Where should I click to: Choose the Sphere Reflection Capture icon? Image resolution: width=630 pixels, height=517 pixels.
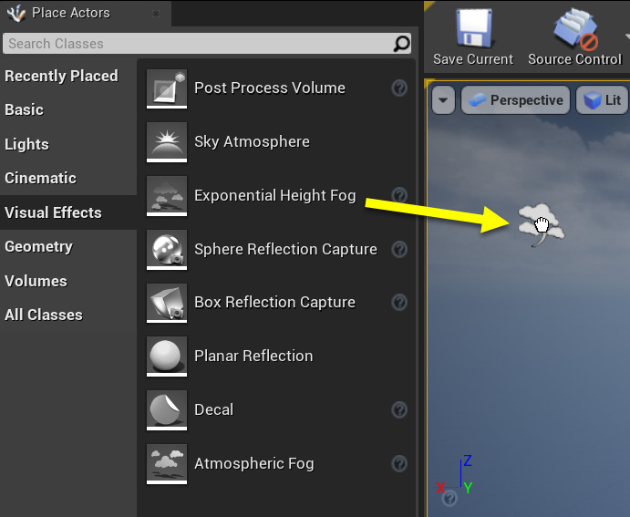click(167, 250)
